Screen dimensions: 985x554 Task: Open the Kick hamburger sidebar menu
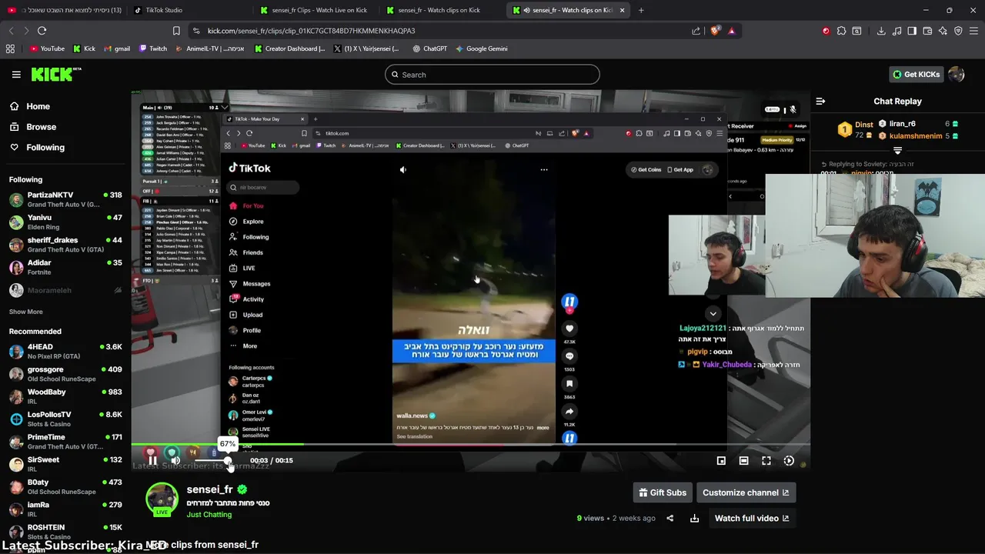tap(16, 75)
